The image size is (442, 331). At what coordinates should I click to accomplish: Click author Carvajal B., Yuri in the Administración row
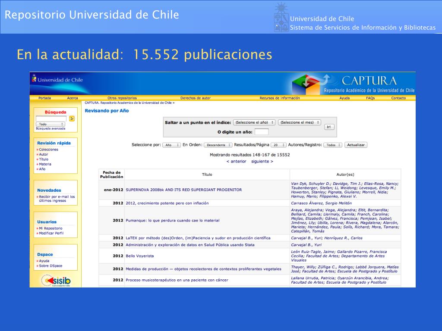(306, 245)
